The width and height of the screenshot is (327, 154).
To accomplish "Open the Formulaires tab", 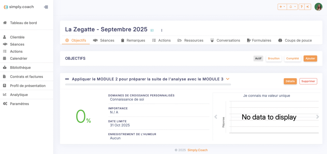I will point(259,40).
